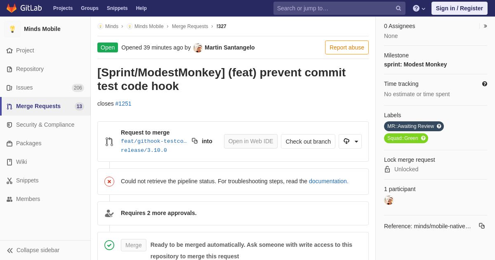Click the Time tracking help icon
The image size is (495, 260).
point(485,84)
